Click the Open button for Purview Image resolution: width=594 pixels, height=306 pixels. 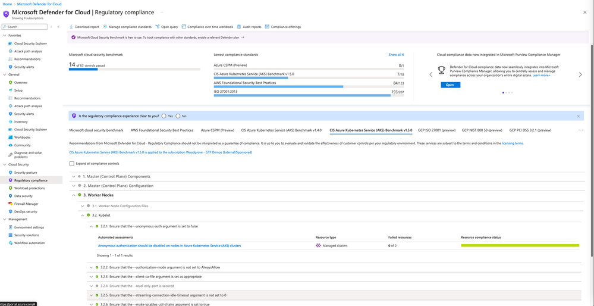(x=451, y=85)
